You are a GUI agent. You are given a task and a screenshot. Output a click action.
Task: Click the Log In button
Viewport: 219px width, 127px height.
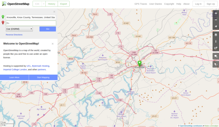198,4
